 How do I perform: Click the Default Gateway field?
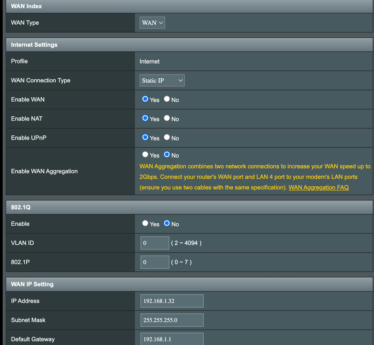pos(172,339)
